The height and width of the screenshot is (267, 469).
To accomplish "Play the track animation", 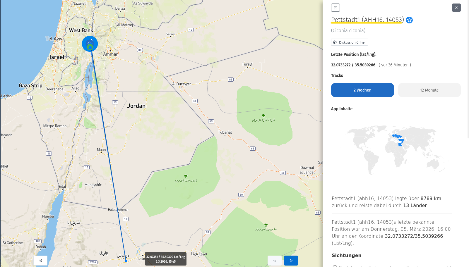I will coord(291,261).
